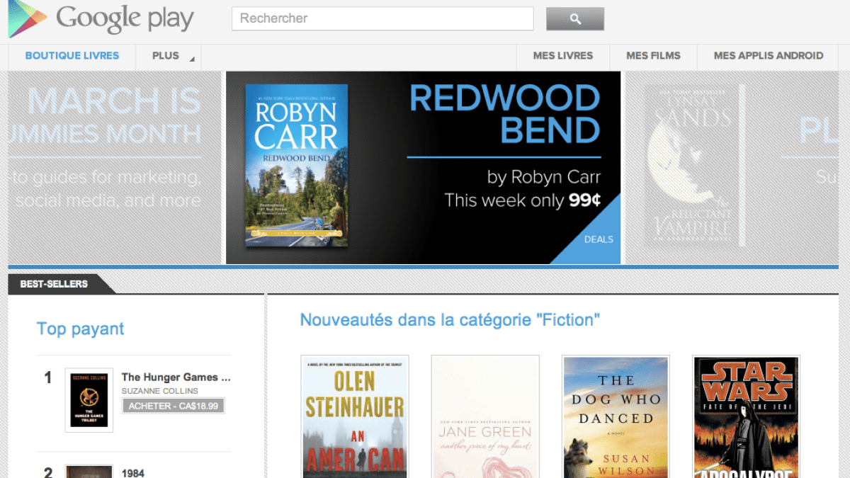Type in the Rechercher search field

(x=382, y=18)
